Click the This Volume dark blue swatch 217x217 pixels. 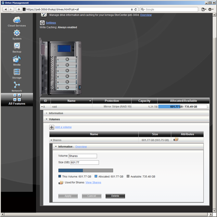tap(59, 176)
